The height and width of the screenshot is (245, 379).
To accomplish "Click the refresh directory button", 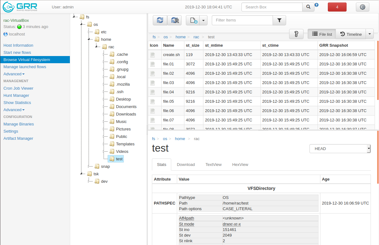I will pyautogui.click(x=160, y=20).
